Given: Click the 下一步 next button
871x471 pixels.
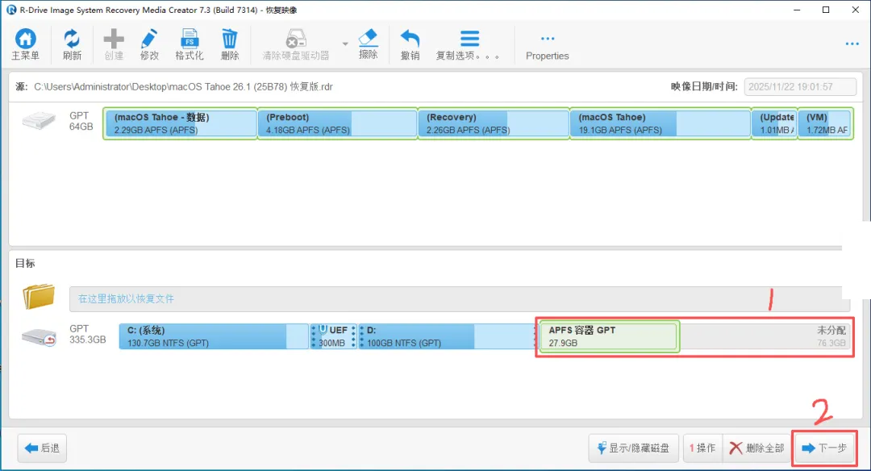Looking at the screenshot, I should 824,448.
